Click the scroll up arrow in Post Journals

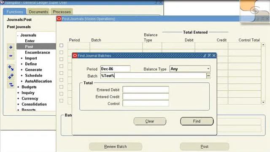(x=263, y=45)
